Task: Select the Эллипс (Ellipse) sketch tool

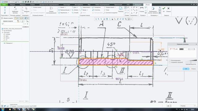Action: (75, 10)
